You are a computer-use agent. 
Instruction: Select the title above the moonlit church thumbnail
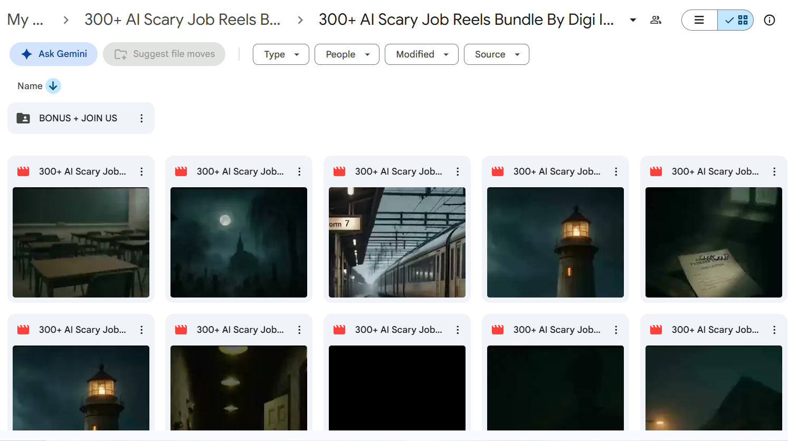[240, 171]
